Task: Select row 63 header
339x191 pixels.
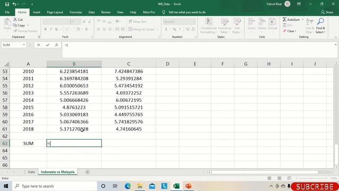Action: [5, 143]
